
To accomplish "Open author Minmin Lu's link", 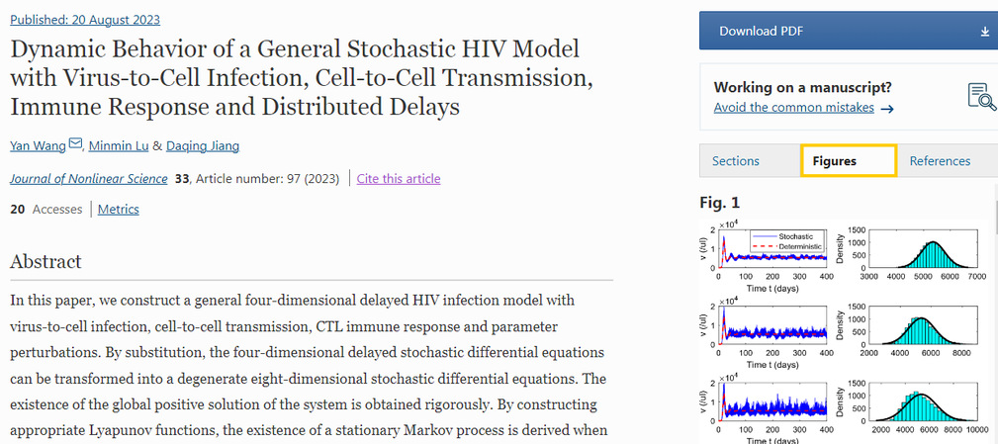I will 119,146.
